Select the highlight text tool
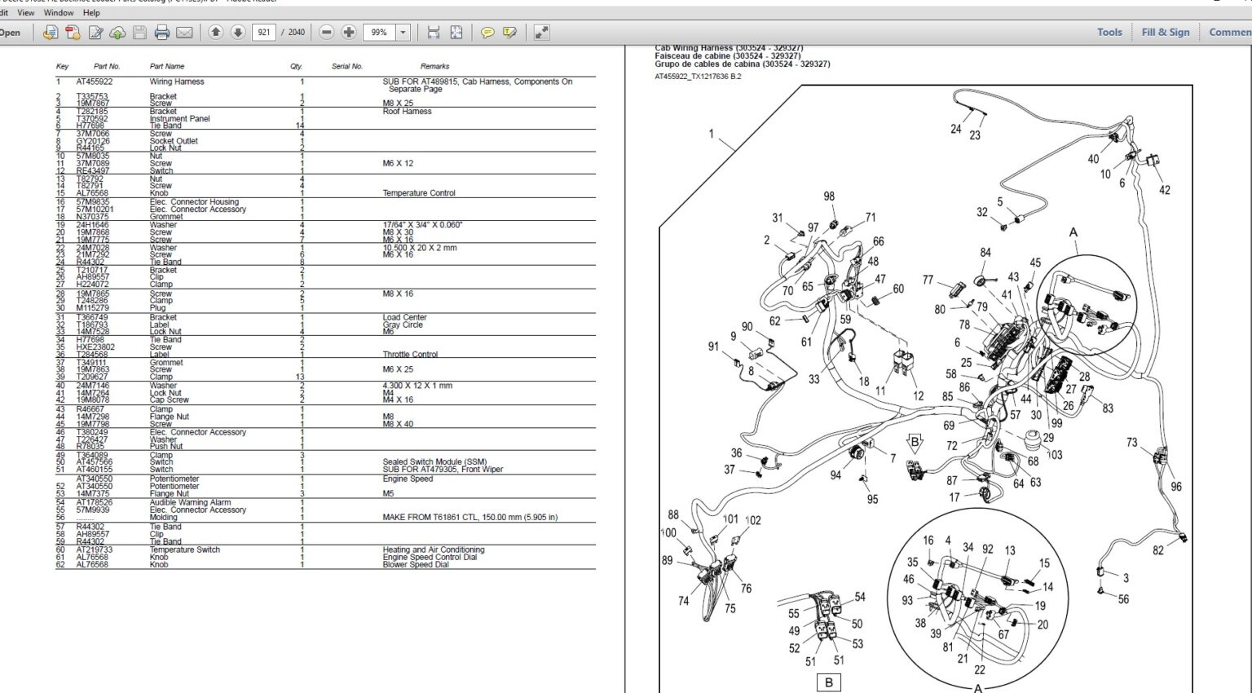 coord(509,33)
